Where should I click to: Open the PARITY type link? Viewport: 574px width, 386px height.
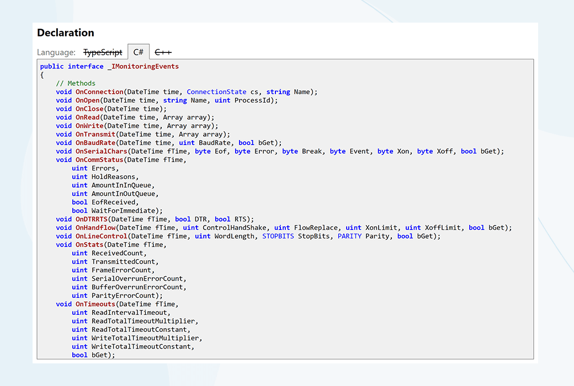click(349, 236)
